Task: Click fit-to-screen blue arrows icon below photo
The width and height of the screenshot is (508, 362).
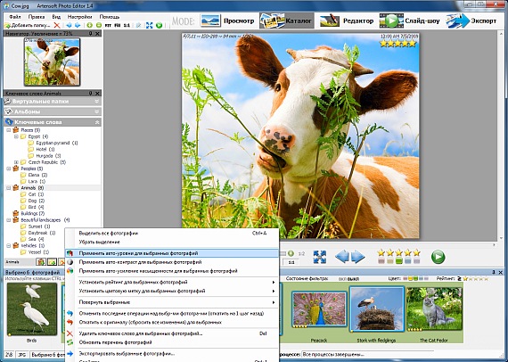Action: [319, 257]
